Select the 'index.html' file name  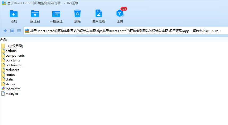(13, 89)
